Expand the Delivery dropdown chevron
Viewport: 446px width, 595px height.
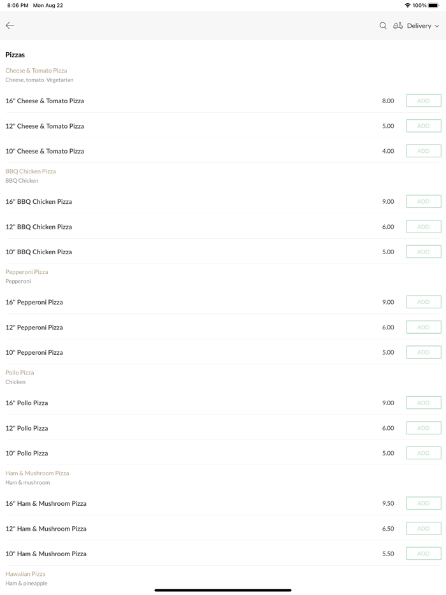click(437, 26)
